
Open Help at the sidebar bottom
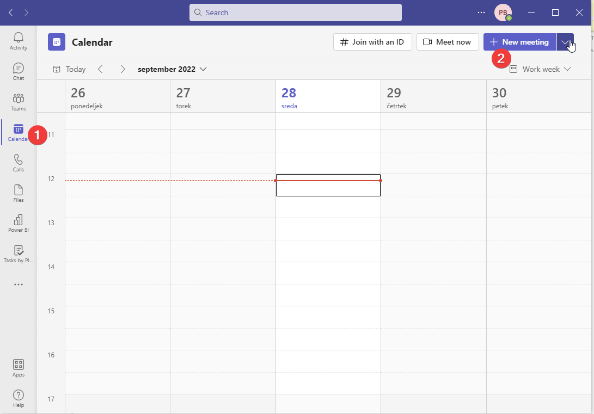19,398
